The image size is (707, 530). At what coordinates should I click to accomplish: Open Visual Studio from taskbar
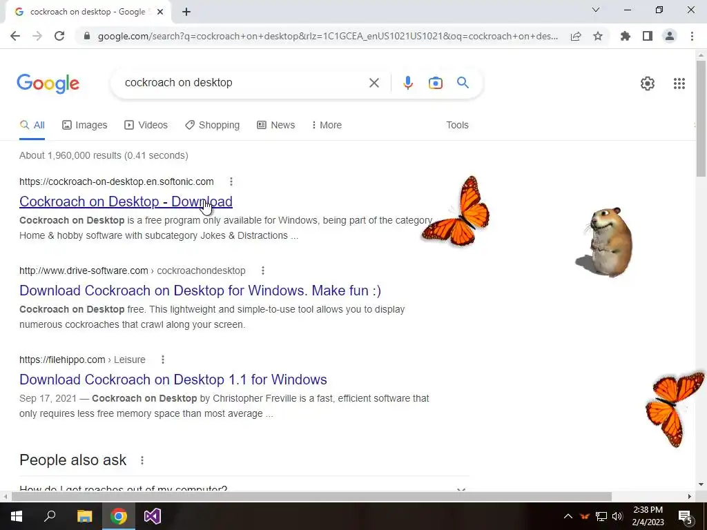pyautogui.click(x=153, y=516)
